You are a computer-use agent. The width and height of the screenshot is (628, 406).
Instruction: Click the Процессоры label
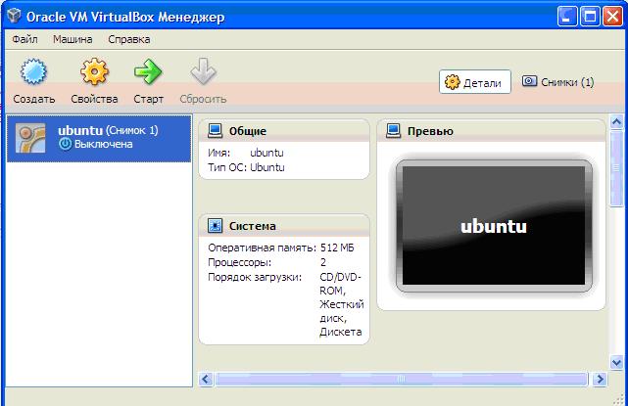(239, 262)
